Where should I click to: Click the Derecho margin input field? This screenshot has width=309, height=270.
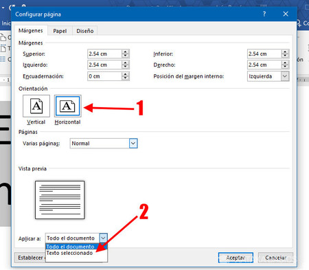pyautogui.click(x=264, y=65)
